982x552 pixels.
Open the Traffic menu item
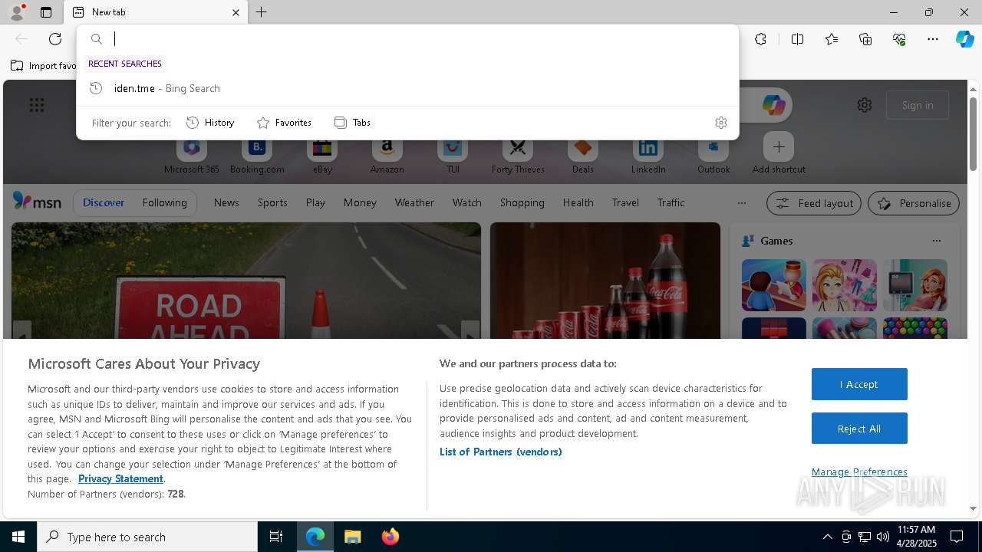pyautogui.click(x=671, y=202)
